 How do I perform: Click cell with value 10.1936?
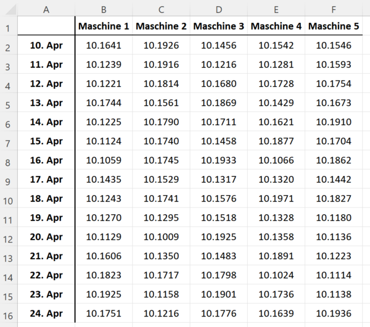(334, 313)
